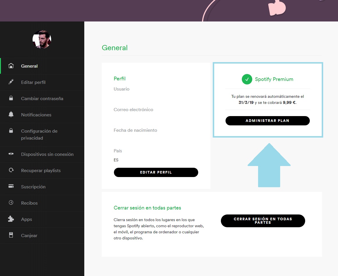This screenshot has height=276, width=338.
Task: Click the Fecha de nacimiento label
Action: tap(135, 130)
